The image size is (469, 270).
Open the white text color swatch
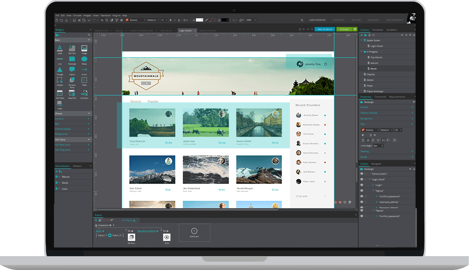199,20
